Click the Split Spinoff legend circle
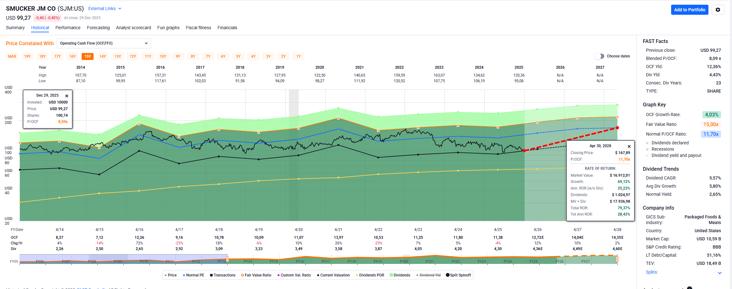The image size is (732, 289). point(448,275)
